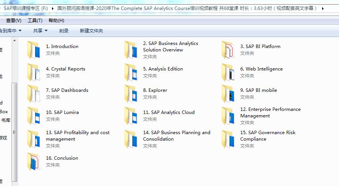The height and width of the screenshot is (186, 339).
Task: Expand arrow at end of address path
Action: click(323, 9)
